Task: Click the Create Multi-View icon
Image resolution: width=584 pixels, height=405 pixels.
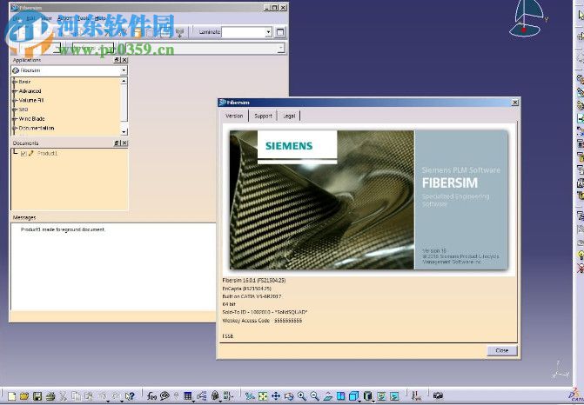Action: coord(340,396)
